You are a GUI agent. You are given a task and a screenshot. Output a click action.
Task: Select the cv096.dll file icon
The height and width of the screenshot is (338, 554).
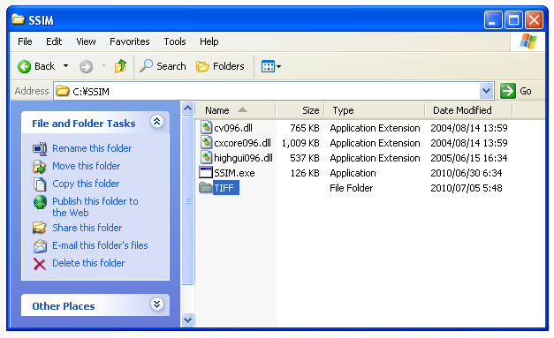[206, 127]
